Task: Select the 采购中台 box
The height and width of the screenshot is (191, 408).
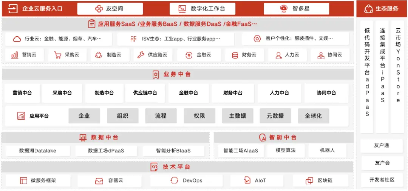Action: (62, 93)
